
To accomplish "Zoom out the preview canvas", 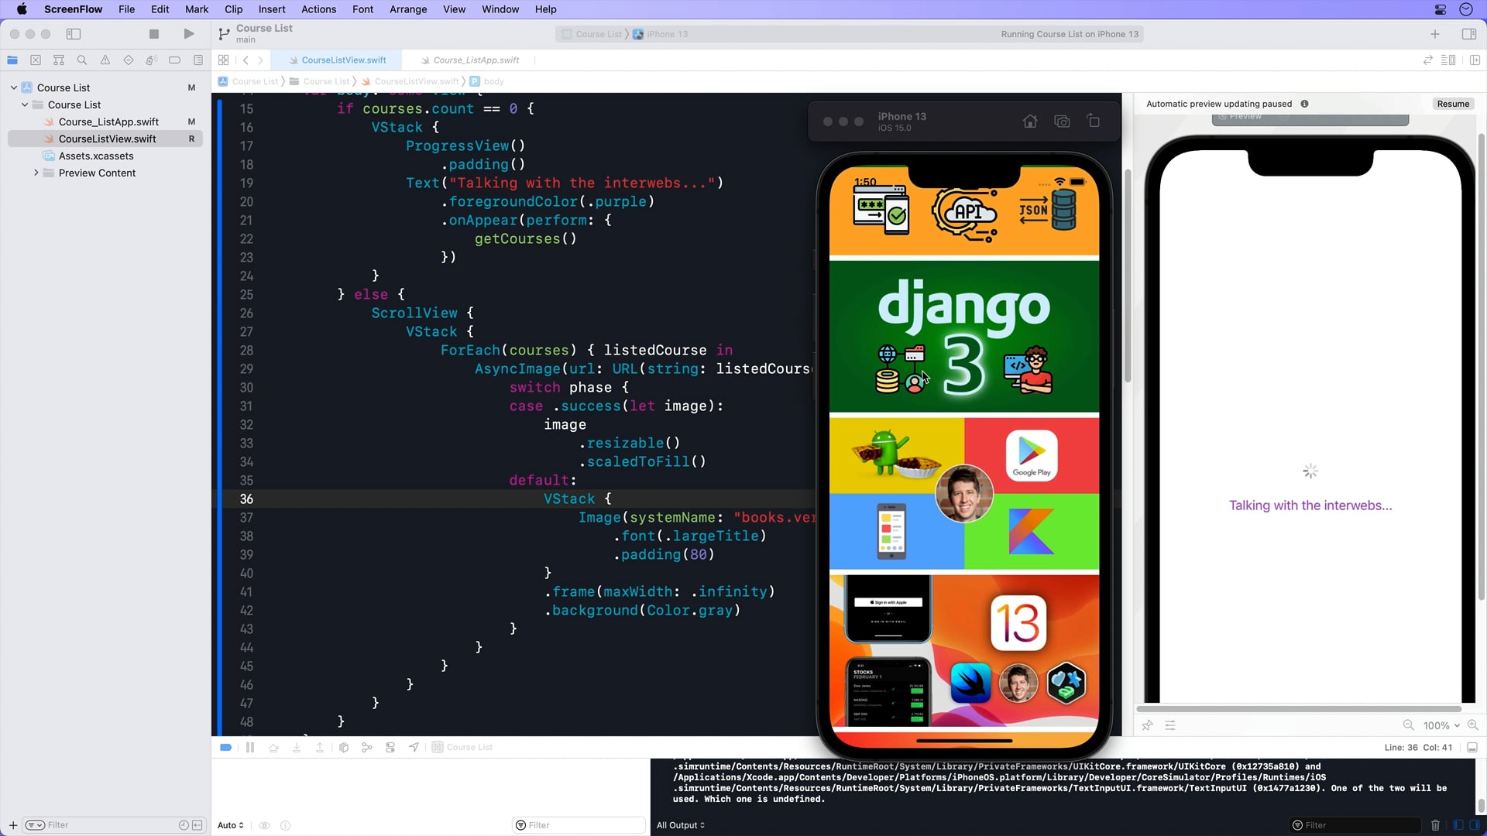I will [x=1408, y=725].
